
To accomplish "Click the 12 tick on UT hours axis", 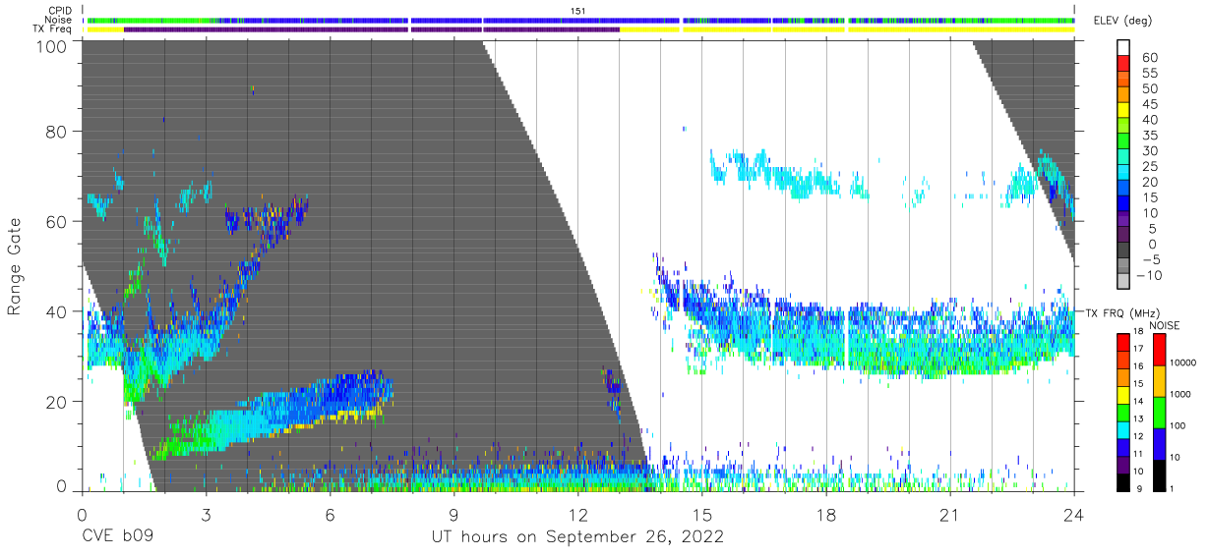I will [577, 515].
